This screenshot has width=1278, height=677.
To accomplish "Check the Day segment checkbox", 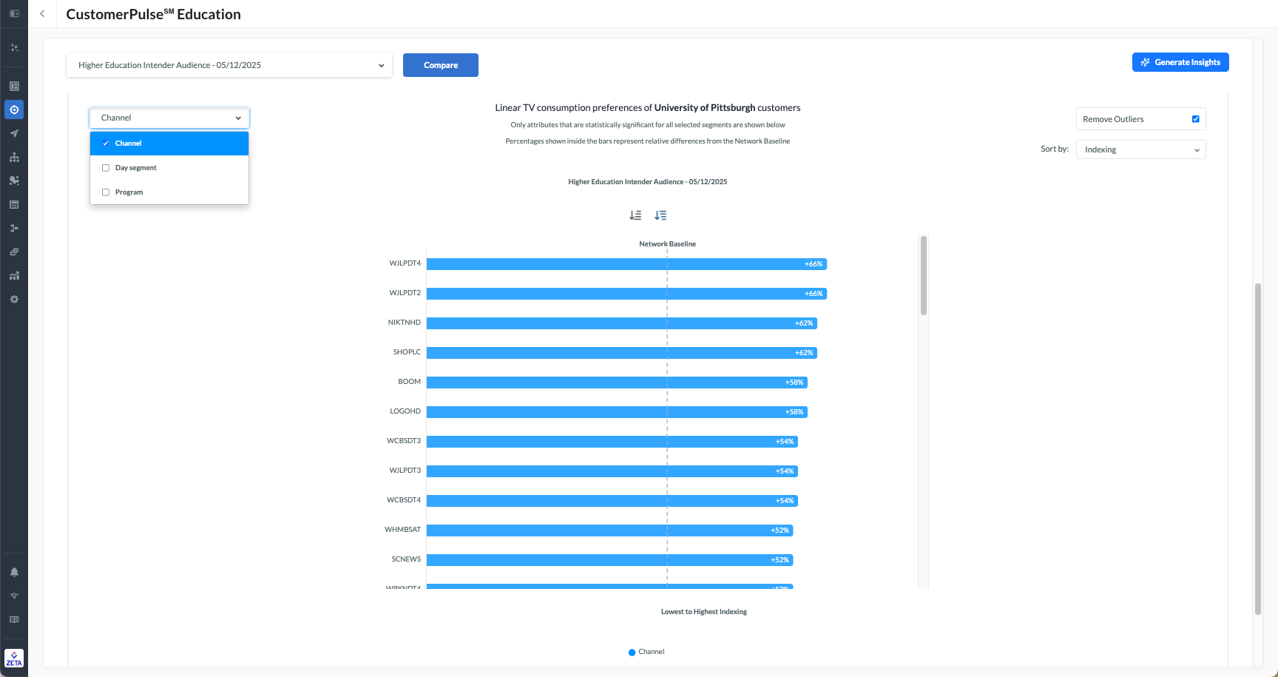I will tap(106, 168).
